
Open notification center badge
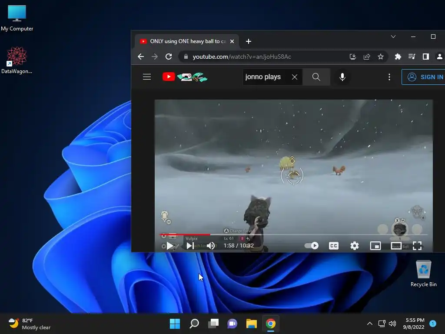(x=433, y=324)
